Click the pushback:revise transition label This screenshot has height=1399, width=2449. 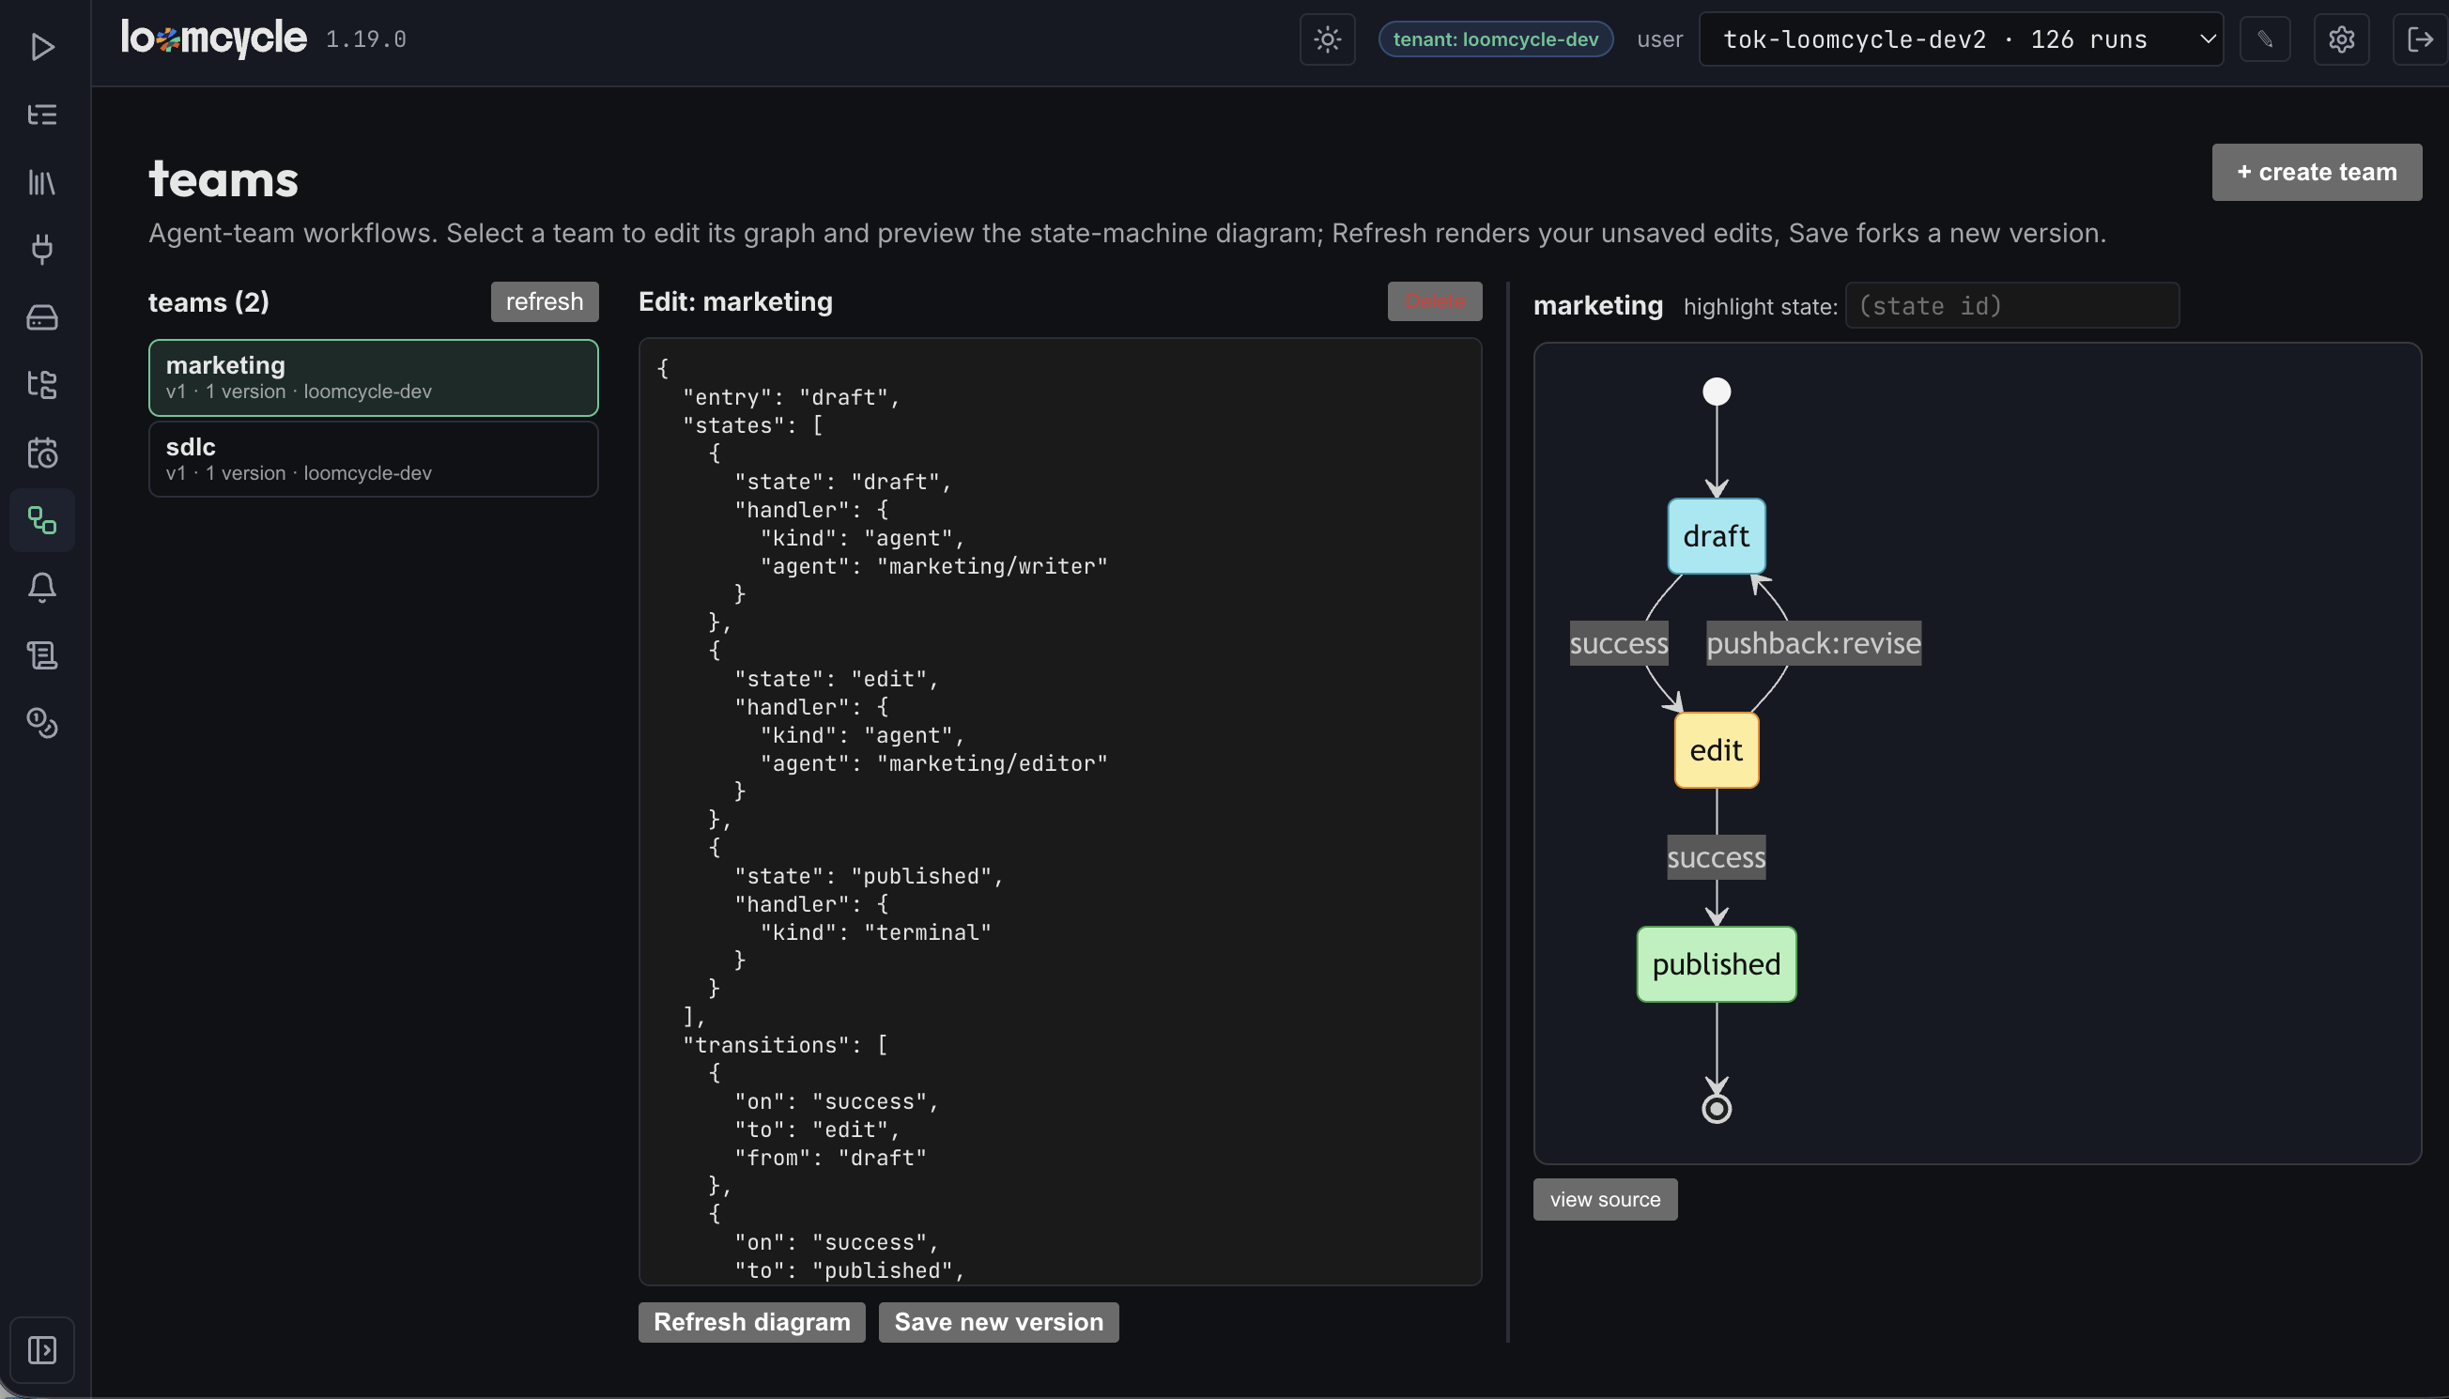[1813, 643]
